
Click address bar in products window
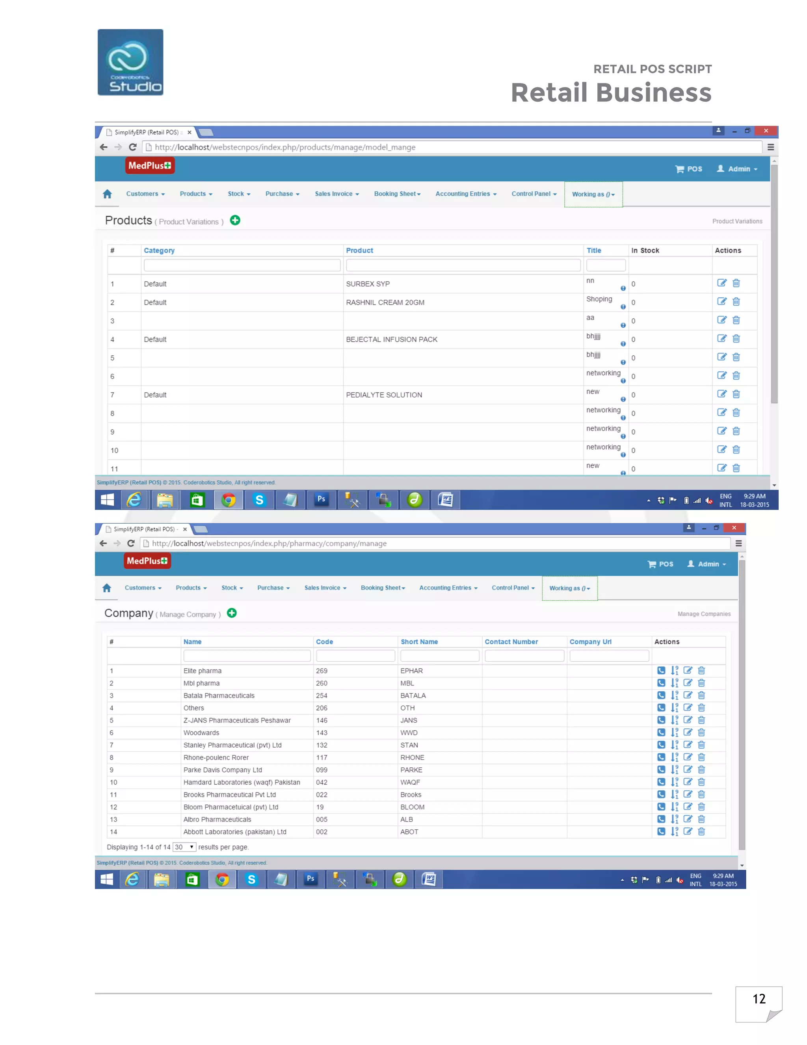(x=452, y=147)
